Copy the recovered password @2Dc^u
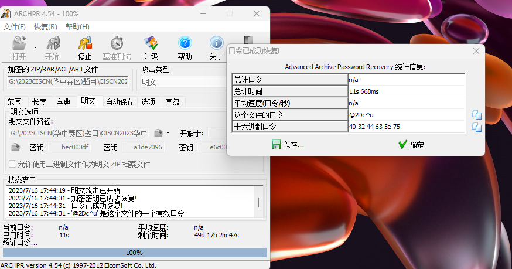 (477, 115)
